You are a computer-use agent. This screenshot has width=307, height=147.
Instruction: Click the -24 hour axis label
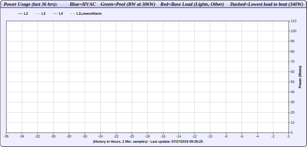[100, 136]
